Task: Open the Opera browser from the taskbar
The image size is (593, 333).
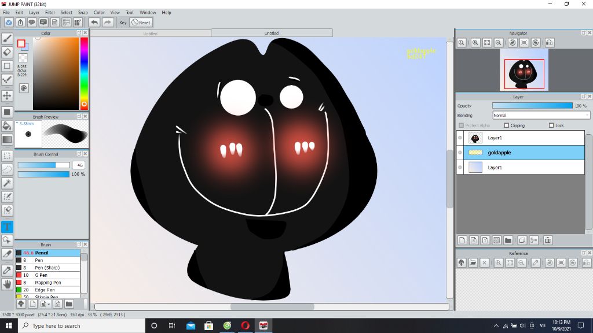Action: click(245, 325)
